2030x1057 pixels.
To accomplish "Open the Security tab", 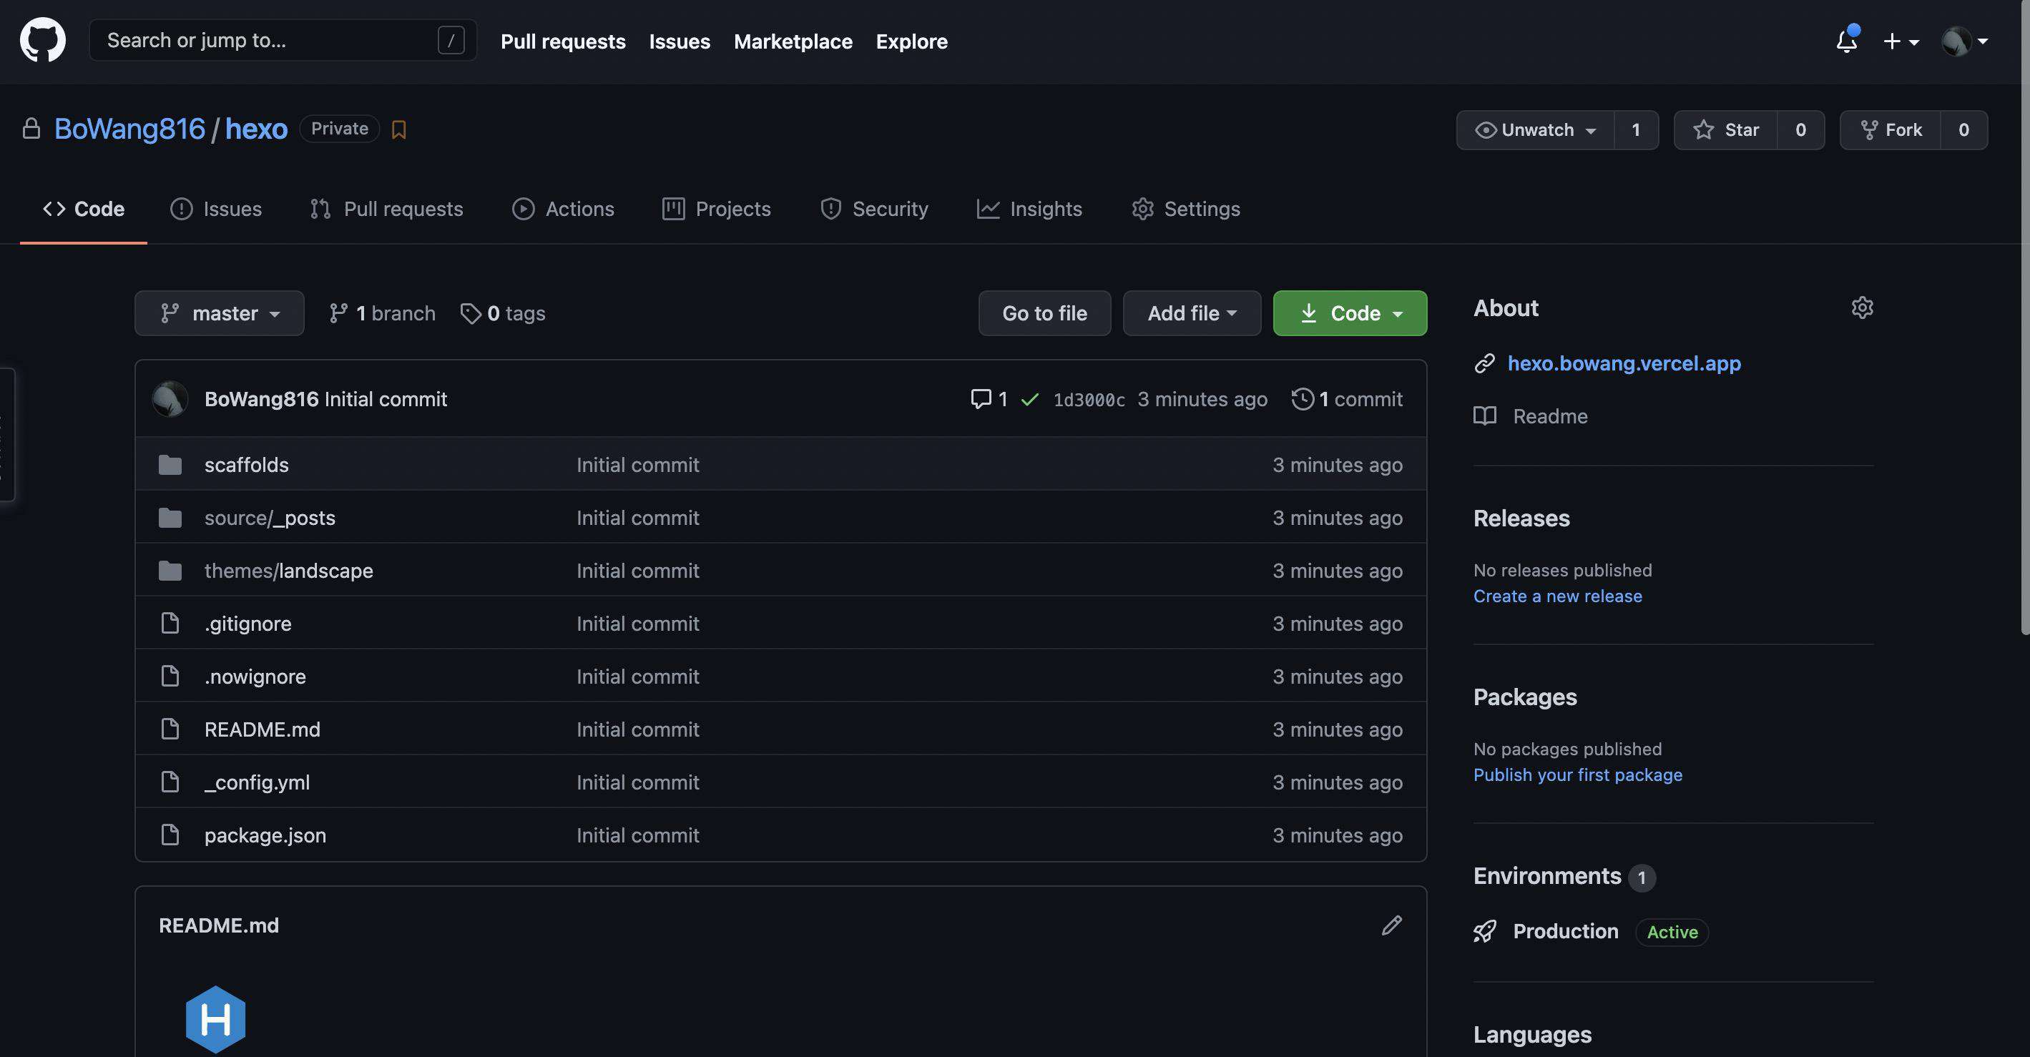I will [874, 209].
